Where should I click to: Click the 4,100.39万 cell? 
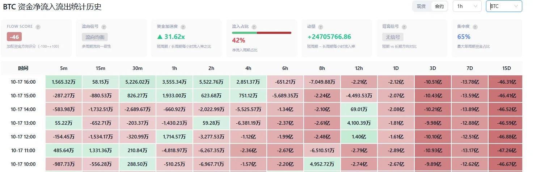(x=359, y=123)
